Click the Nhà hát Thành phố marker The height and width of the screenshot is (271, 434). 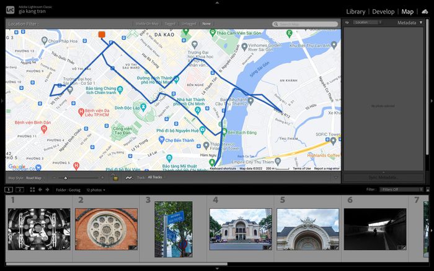(197, 111)
